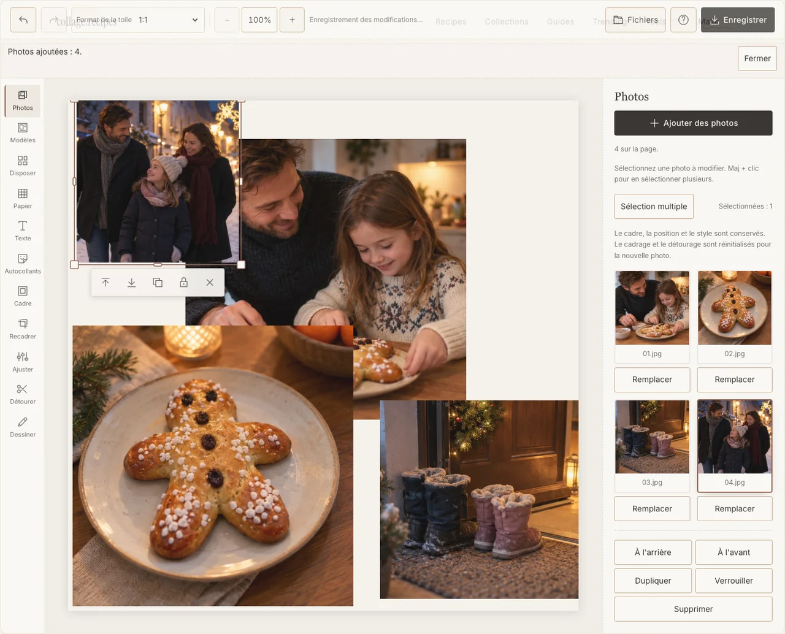The width and height of the screenshot is (785, 634).
Task: Open the Photos tool in sidebar
Action: coord(23,101)
